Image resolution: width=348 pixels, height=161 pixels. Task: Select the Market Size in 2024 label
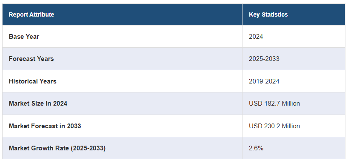click(38, 103)
